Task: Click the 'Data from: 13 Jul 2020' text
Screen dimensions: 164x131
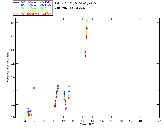Action: point(70,8)
